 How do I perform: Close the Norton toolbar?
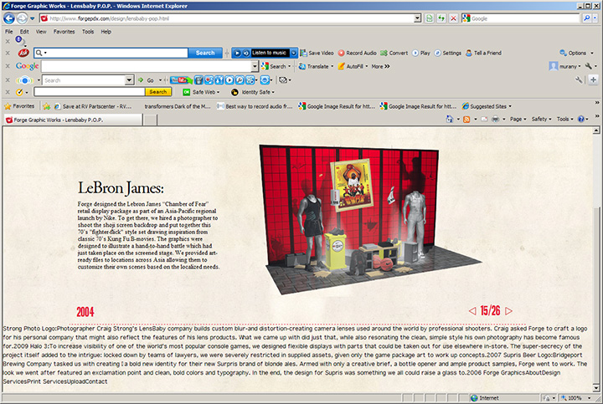[x=8, y=92]
